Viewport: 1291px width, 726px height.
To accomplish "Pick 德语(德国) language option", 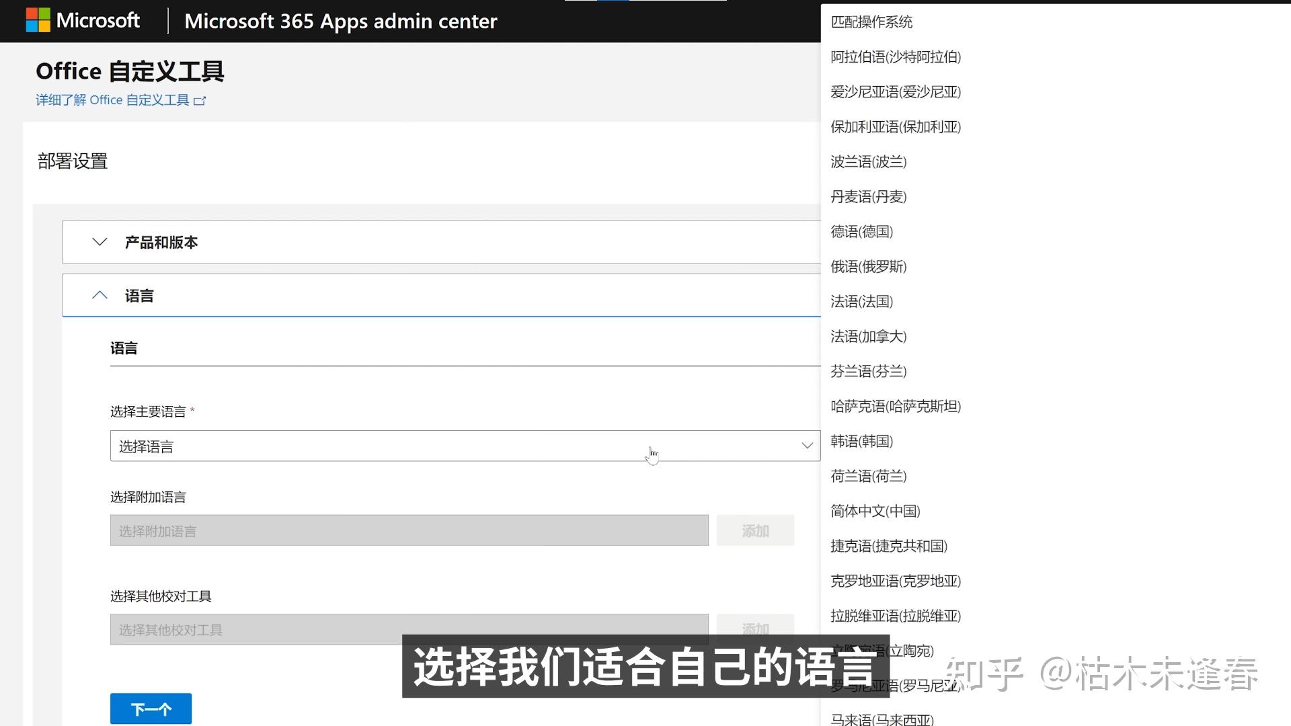I will point(862,232).
